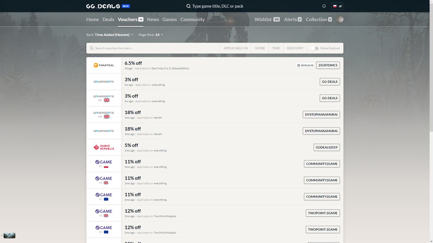
Task: Open the Wishlist page
Action: coord(267,19)
